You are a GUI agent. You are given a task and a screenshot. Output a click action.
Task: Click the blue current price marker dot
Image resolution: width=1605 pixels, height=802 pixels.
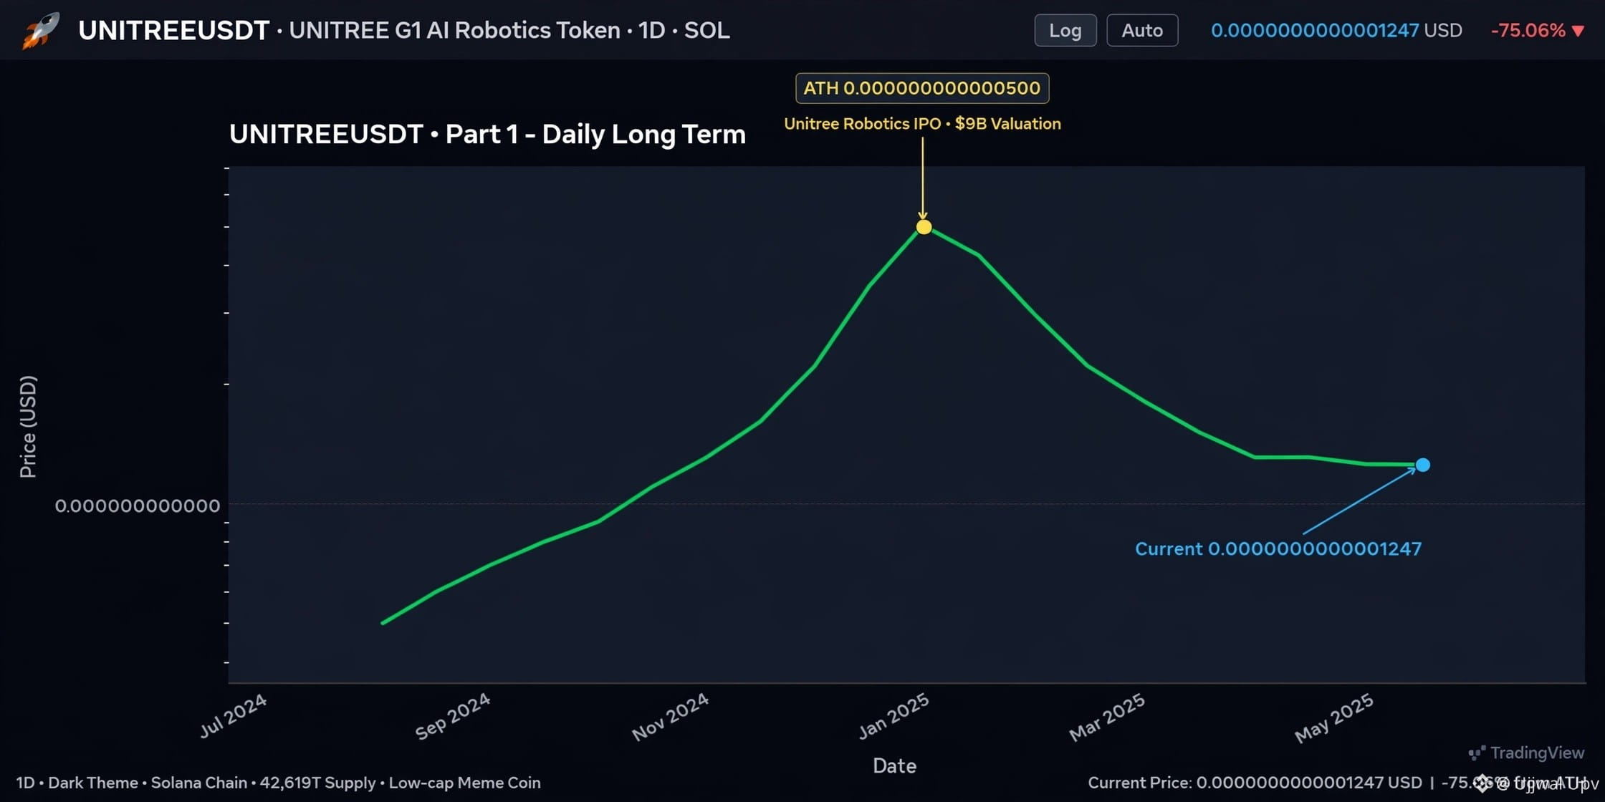point(1423,465)
